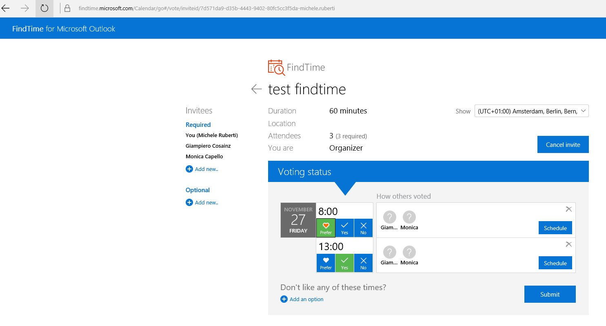Click the test findtime title
606x326 pixels.
[307, 89]
